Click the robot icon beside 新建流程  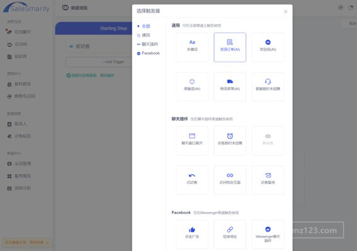click(x=65, y=8)
